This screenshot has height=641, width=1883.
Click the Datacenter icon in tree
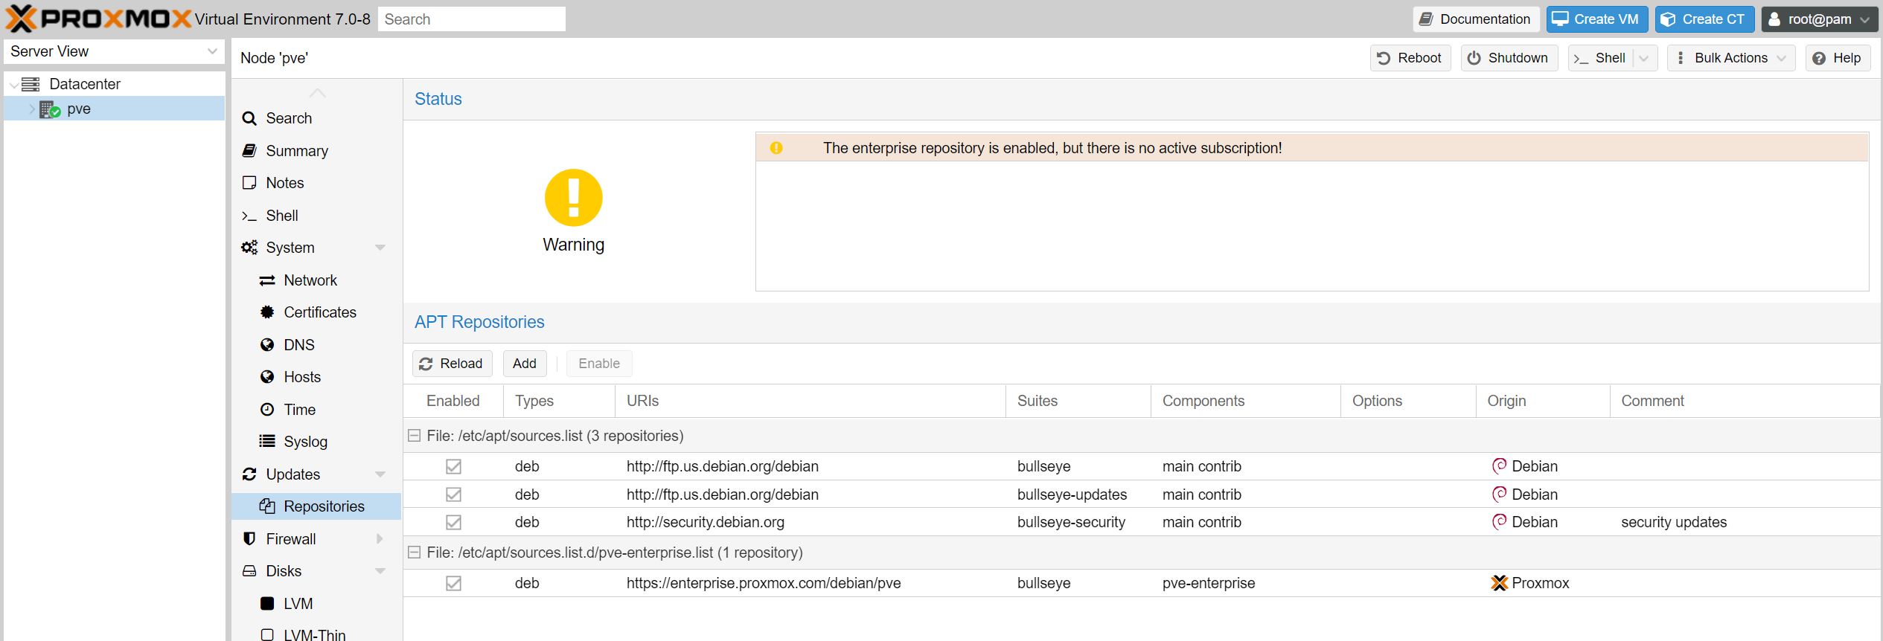31,84
